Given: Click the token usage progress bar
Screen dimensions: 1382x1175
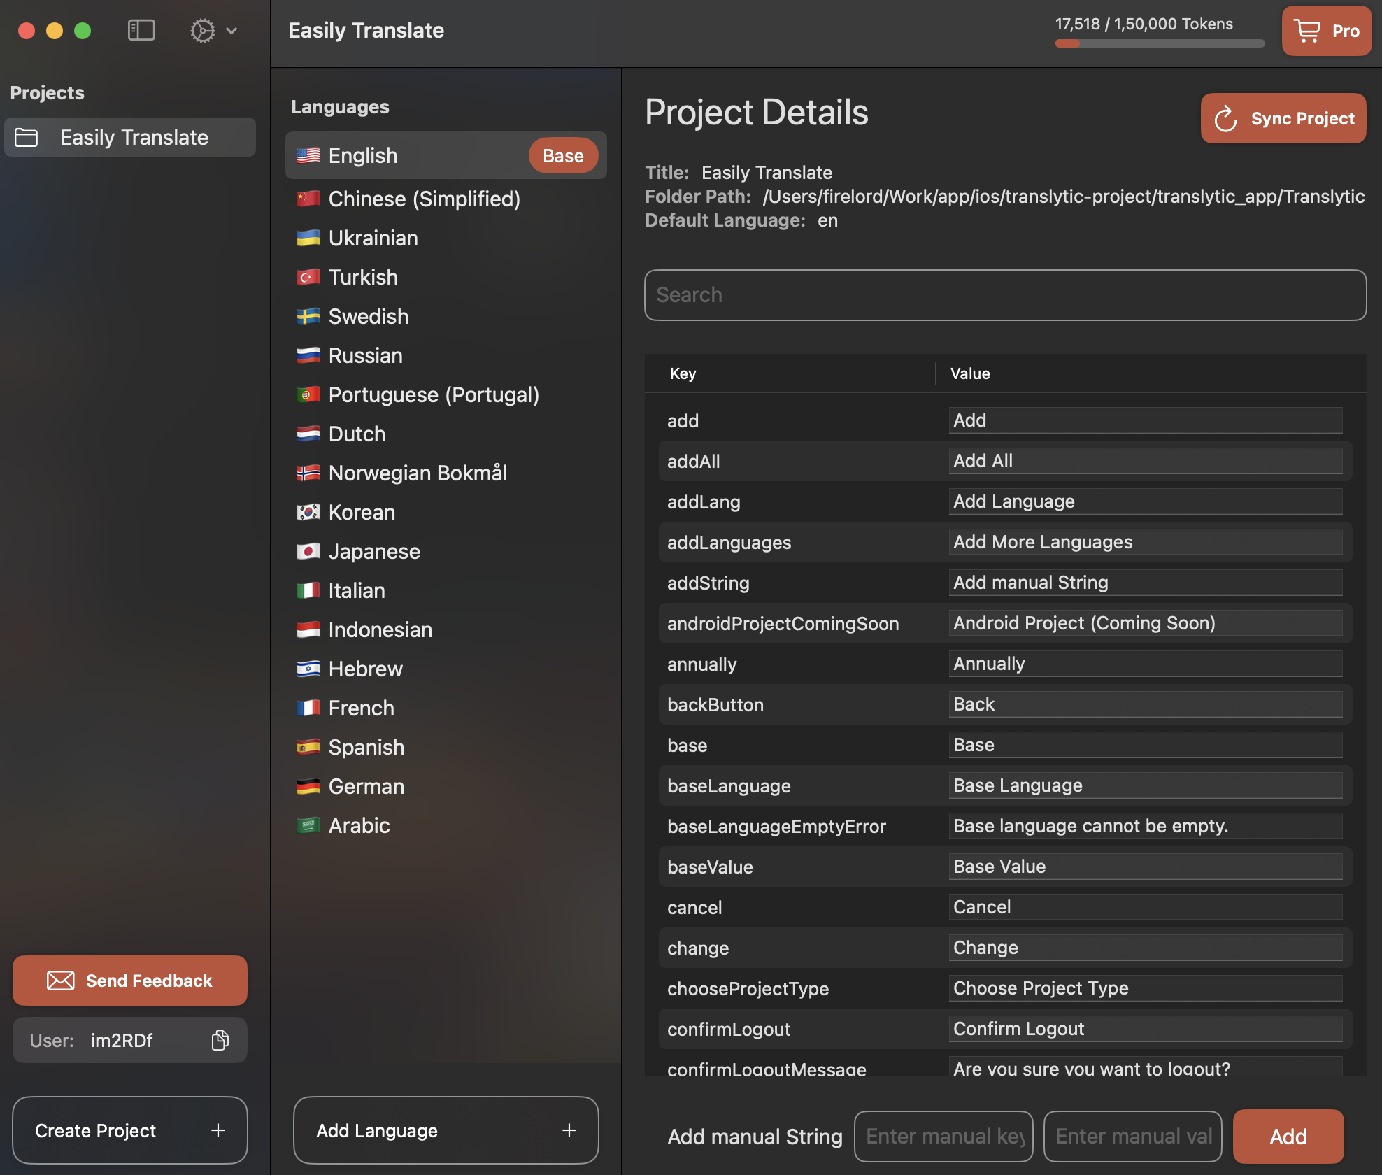Looking at the screenshot, I should [1160, 43].
